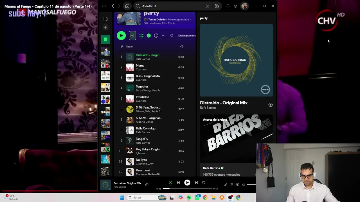Skip to next track

click(x=196, y=183)
